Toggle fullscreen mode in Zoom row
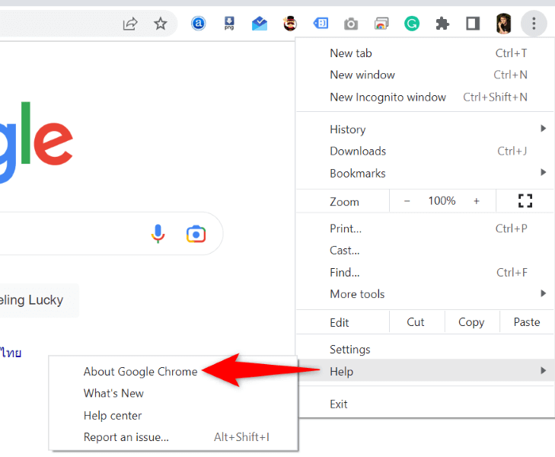Viewport: 555px width, 457px height. 525,201
